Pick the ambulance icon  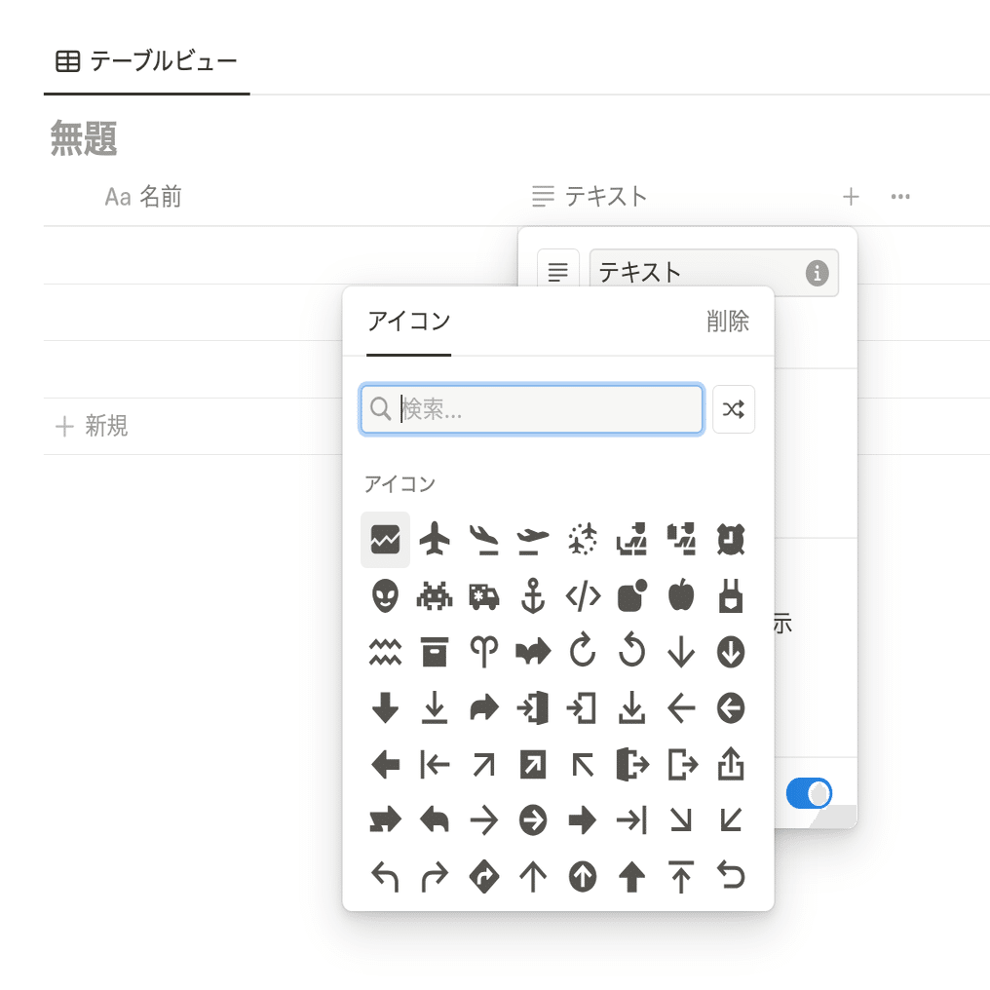pos(483,596)
